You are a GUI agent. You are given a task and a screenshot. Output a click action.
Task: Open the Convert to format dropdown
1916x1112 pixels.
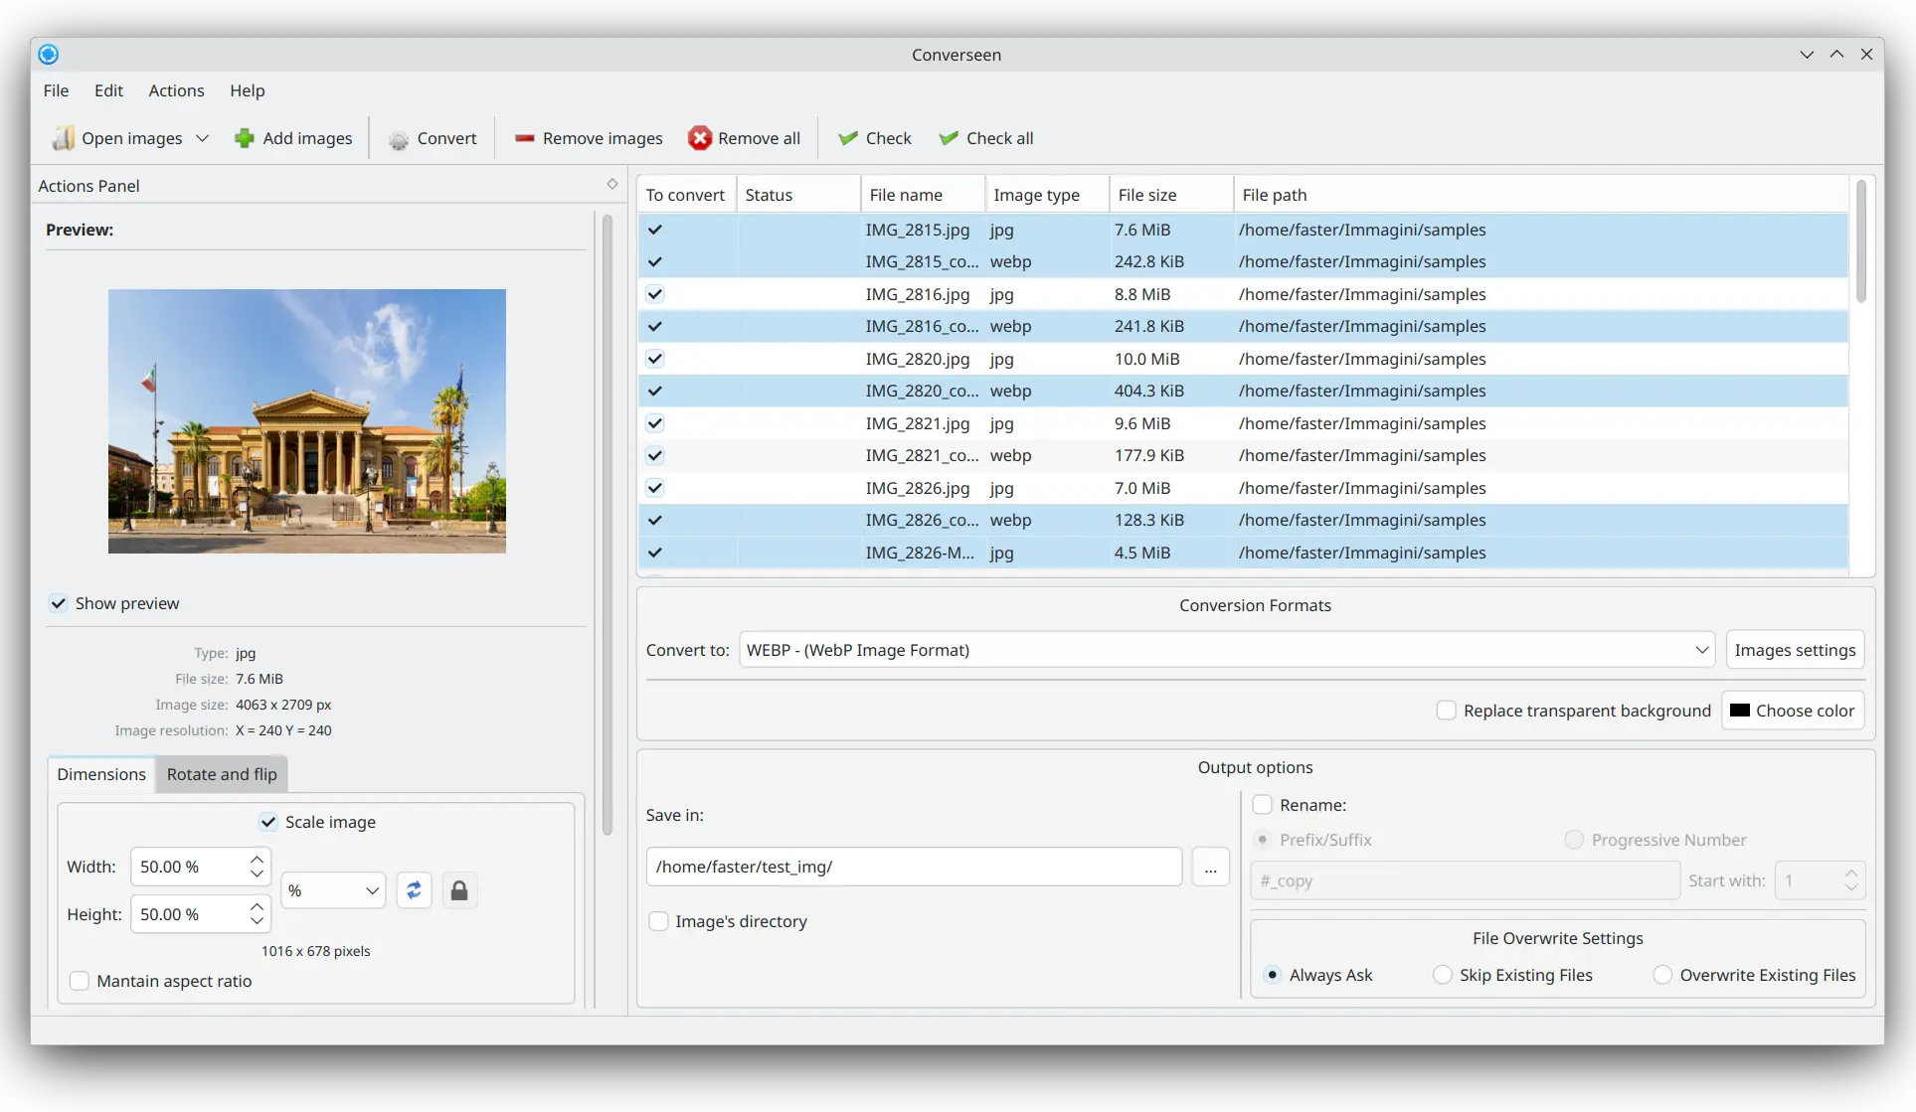point(1226,650)
